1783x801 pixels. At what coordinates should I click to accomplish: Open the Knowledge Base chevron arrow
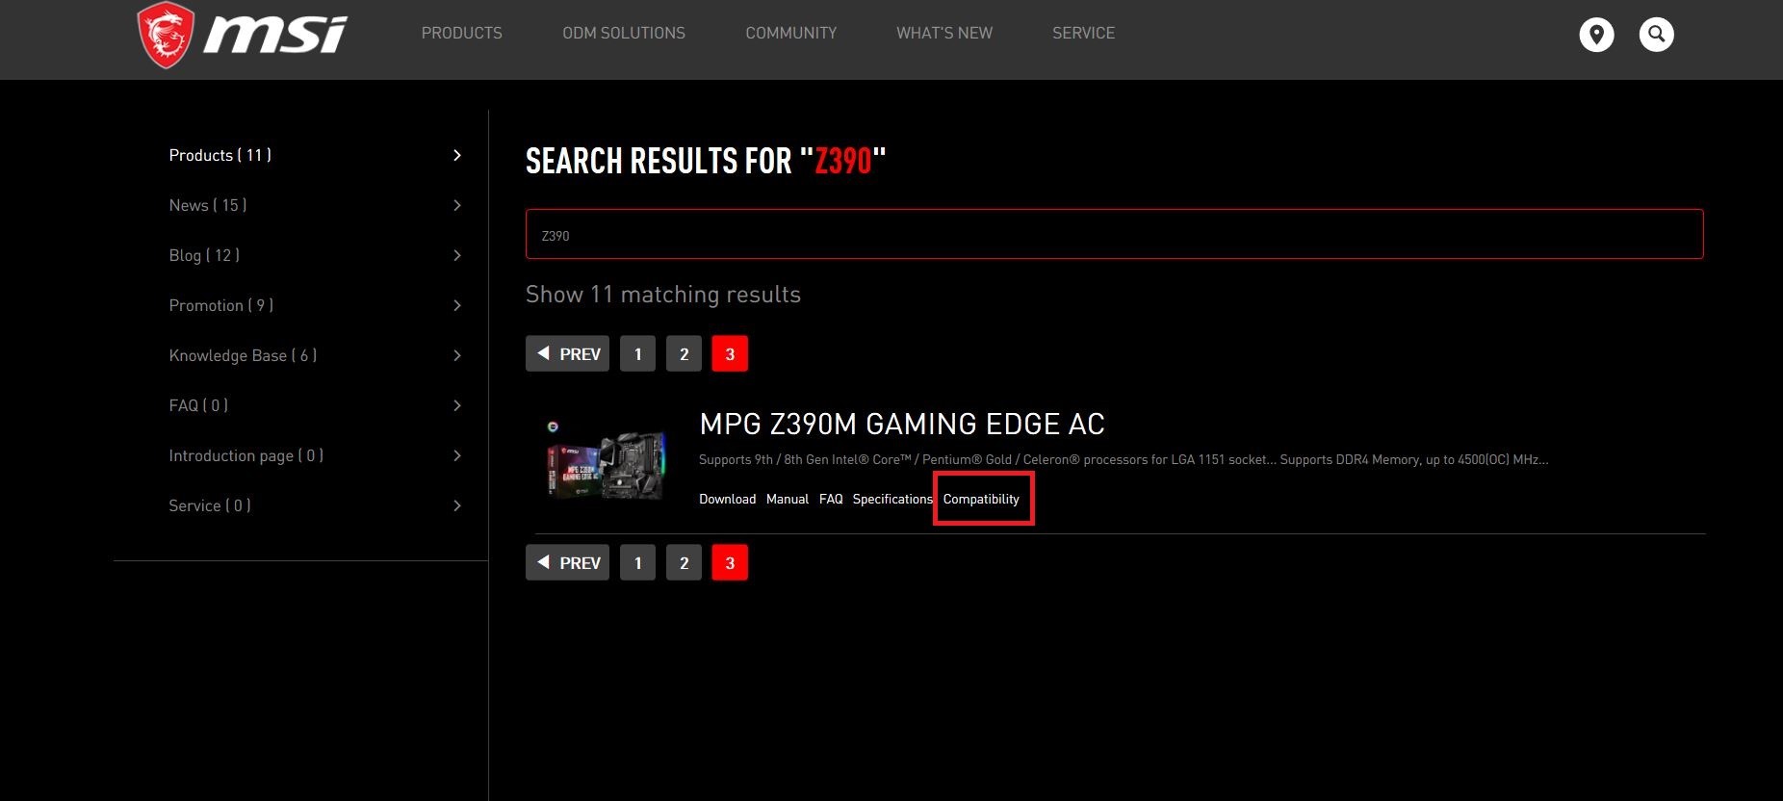point(457,355)
